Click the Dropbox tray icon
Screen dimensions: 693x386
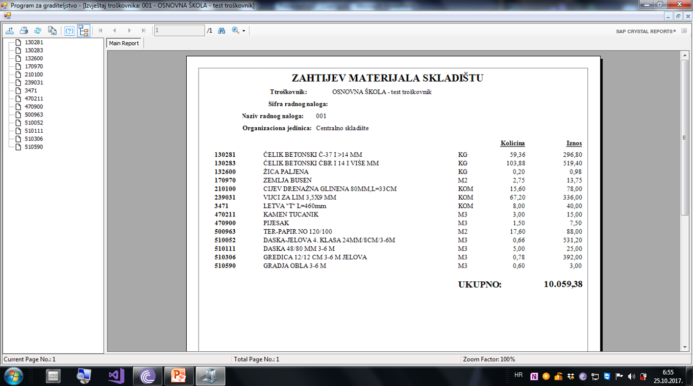click(x=571, y=377)
